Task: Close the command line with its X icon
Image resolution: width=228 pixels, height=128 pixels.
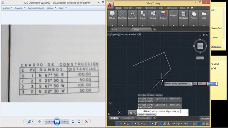Action: tap(131, 113)
